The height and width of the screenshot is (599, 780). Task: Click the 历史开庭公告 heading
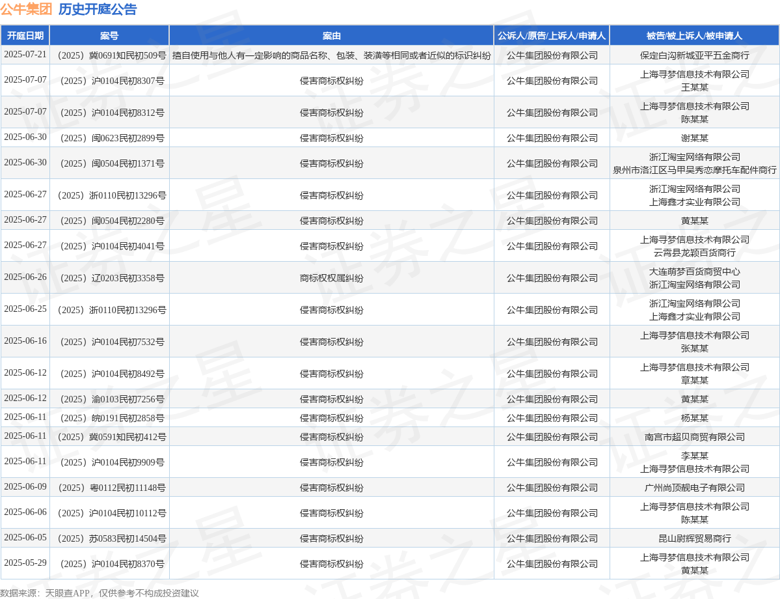pyautogui.click(x=98, y=10)
